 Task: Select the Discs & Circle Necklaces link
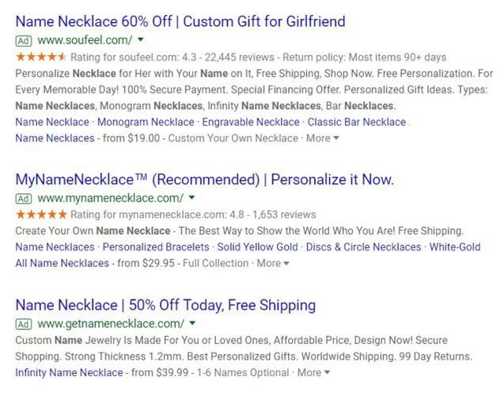[x=363, y=247]
